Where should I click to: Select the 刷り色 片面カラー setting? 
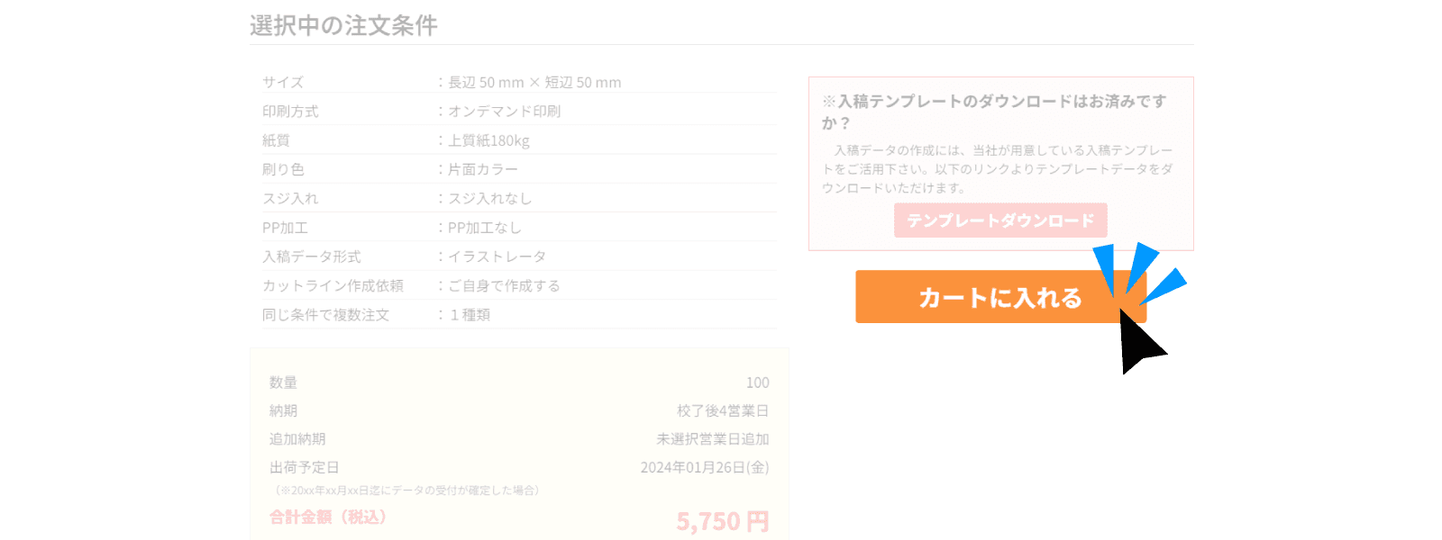tap(480, 169)
